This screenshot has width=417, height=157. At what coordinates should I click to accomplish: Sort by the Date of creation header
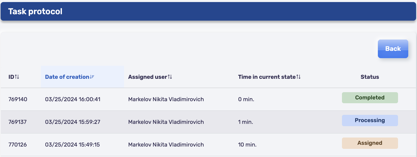[67, 77]
